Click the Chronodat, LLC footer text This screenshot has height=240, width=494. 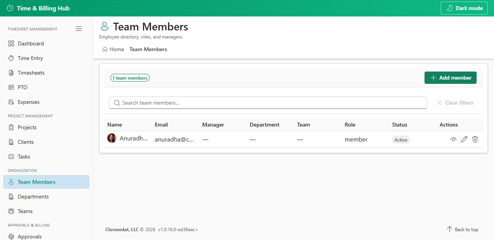point(122,230)
